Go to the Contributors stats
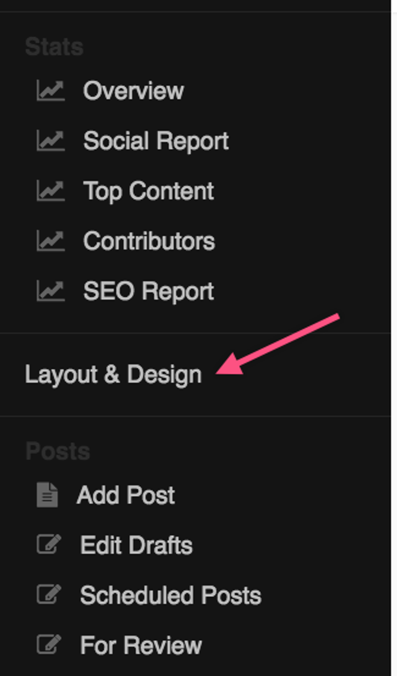Screen dimensions: 397x676 coord(149,241)
